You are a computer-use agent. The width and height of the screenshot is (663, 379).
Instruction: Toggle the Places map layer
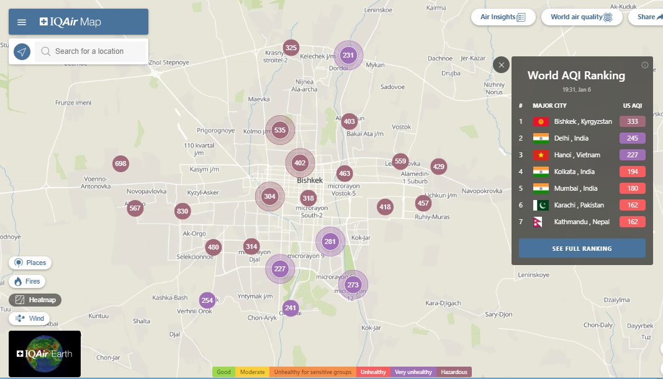tap(30, 263)
